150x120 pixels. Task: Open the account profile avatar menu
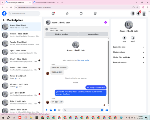pos(144,13)
